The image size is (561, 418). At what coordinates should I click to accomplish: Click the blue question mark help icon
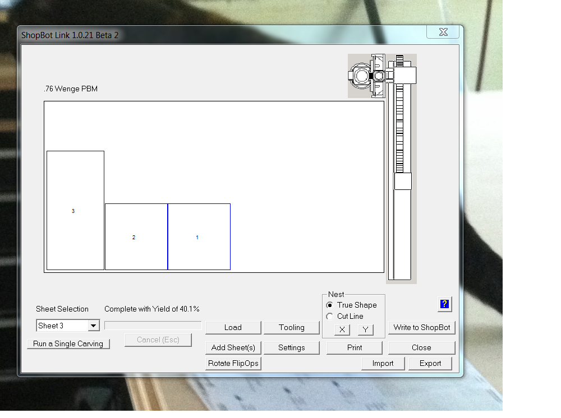click(x=444, y=304)
